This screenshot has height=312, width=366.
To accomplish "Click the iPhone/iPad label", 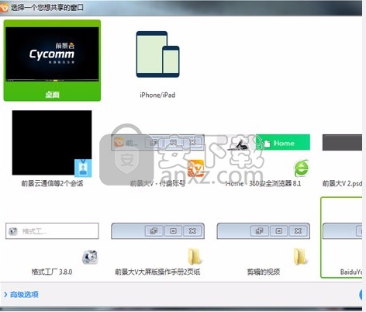I will 157,95.
